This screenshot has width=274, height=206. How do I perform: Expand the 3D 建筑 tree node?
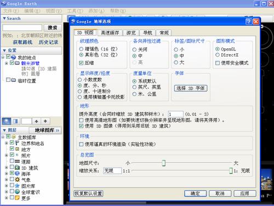[x=7, y=168]
